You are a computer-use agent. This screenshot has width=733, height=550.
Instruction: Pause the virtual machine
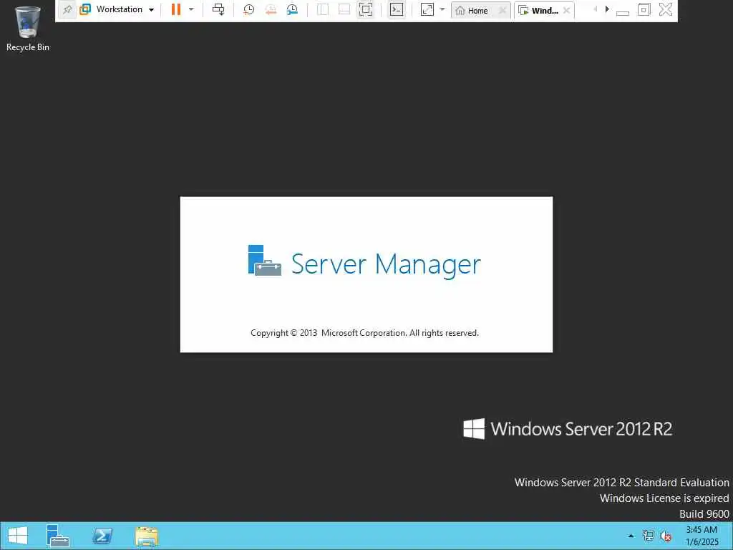[x=176, y=9]
